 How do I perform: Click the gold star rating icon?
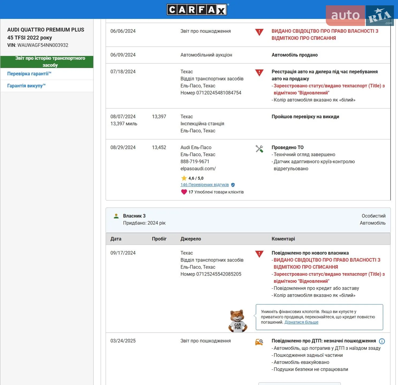(x=184, y=178)
